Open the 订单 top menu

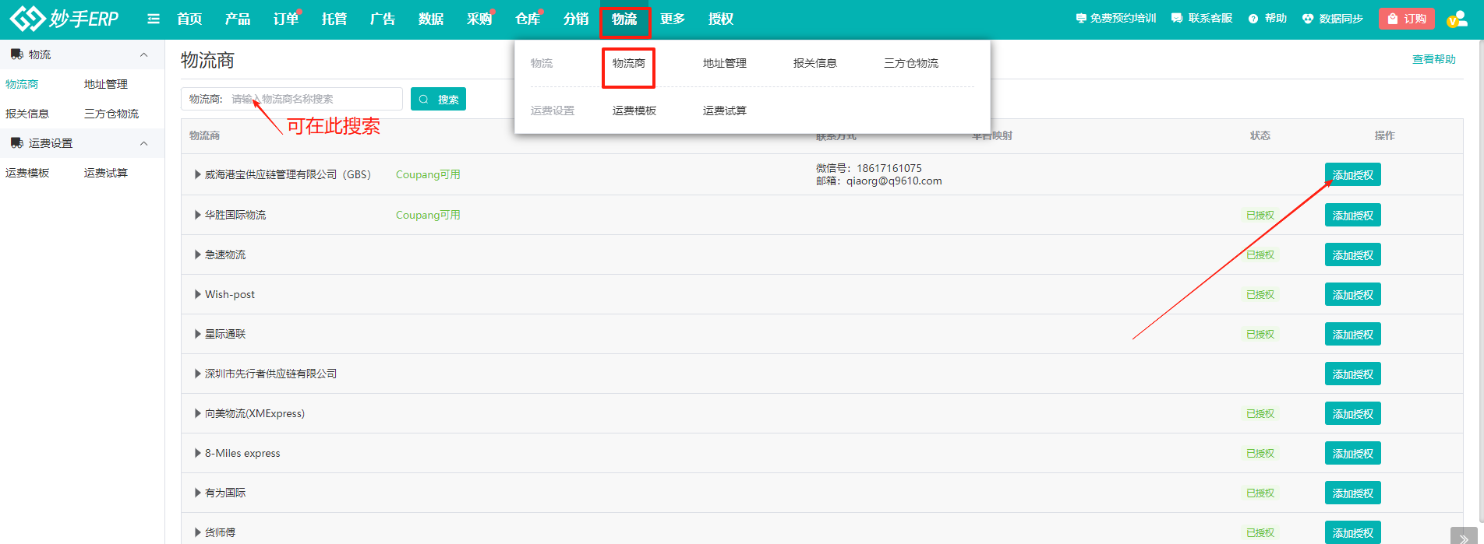pyautogui.click(x=285, y=19)
